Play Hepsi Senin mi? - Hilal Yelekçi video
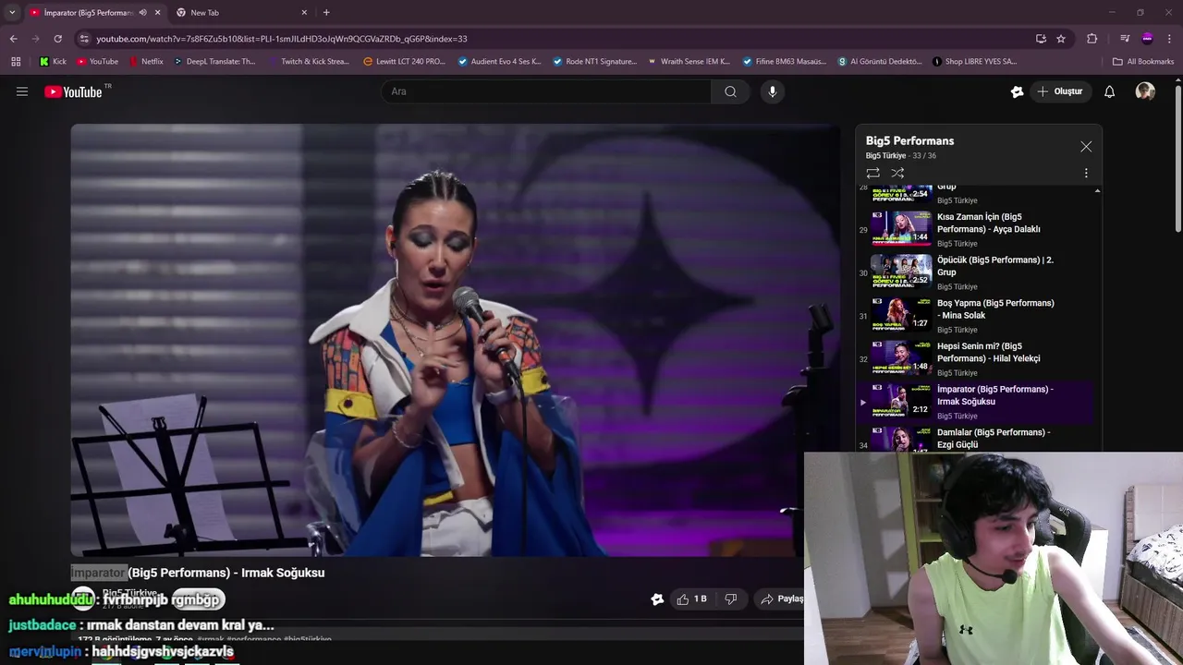This screenshot has width=1183, height=665. point(975,358)
